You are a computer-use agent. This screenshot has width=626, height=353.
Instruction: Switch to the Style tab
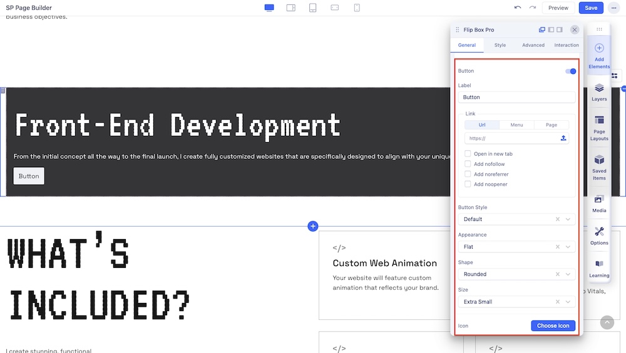point(500,45)
